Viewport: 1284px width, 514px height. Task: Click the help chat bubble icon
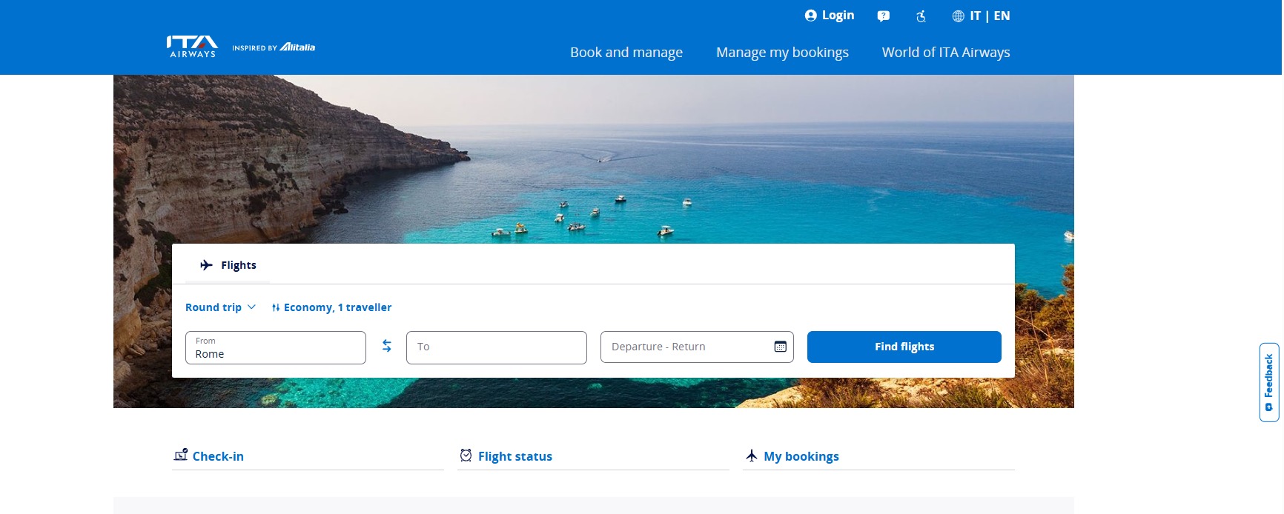(883, 16)
